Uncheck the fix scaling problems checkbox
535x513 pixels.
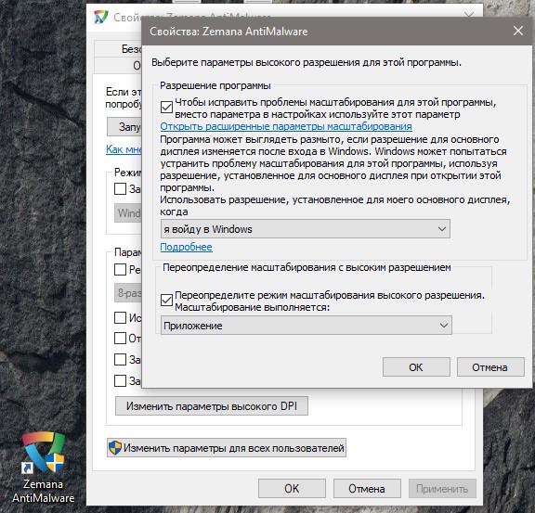166,107
